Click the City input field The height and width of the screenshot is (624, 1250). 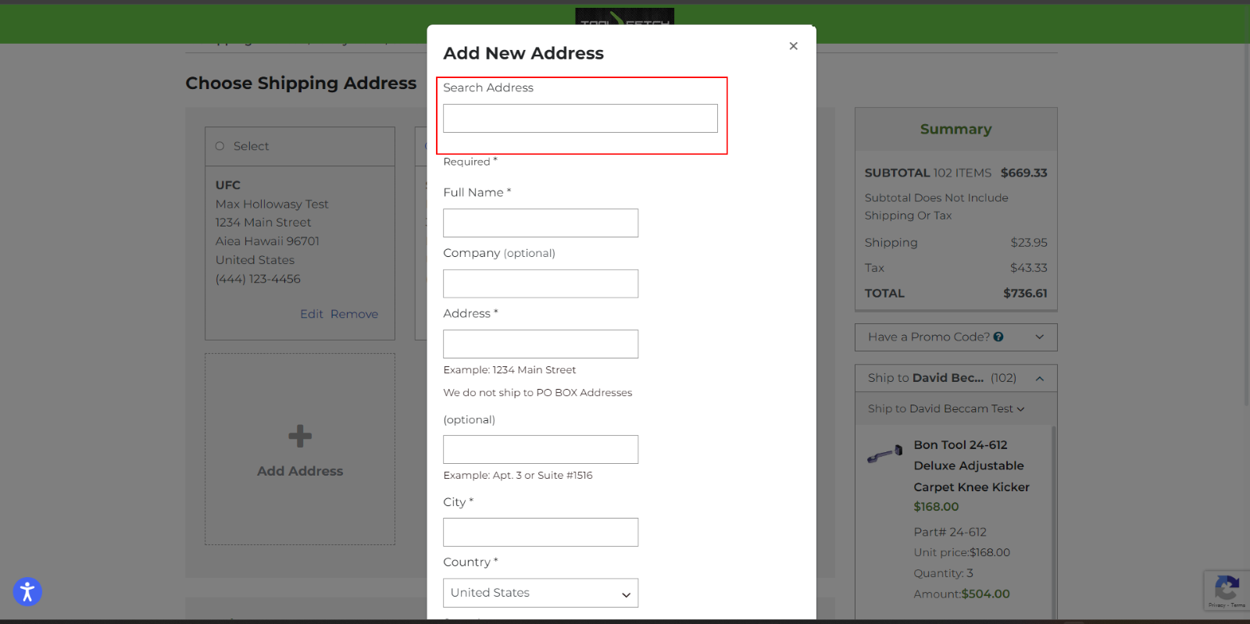click(x=540, y=533)
